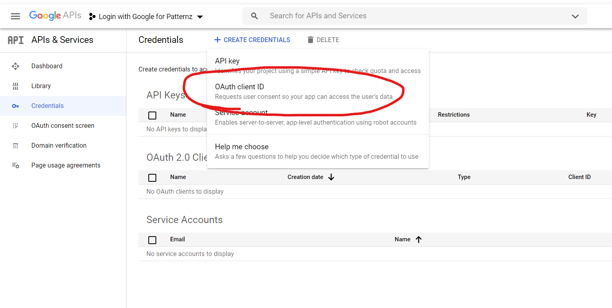Select all OAuth 2.0 clients checkbox
Viewport: 612px width, 308px height.
click(152, 177)
